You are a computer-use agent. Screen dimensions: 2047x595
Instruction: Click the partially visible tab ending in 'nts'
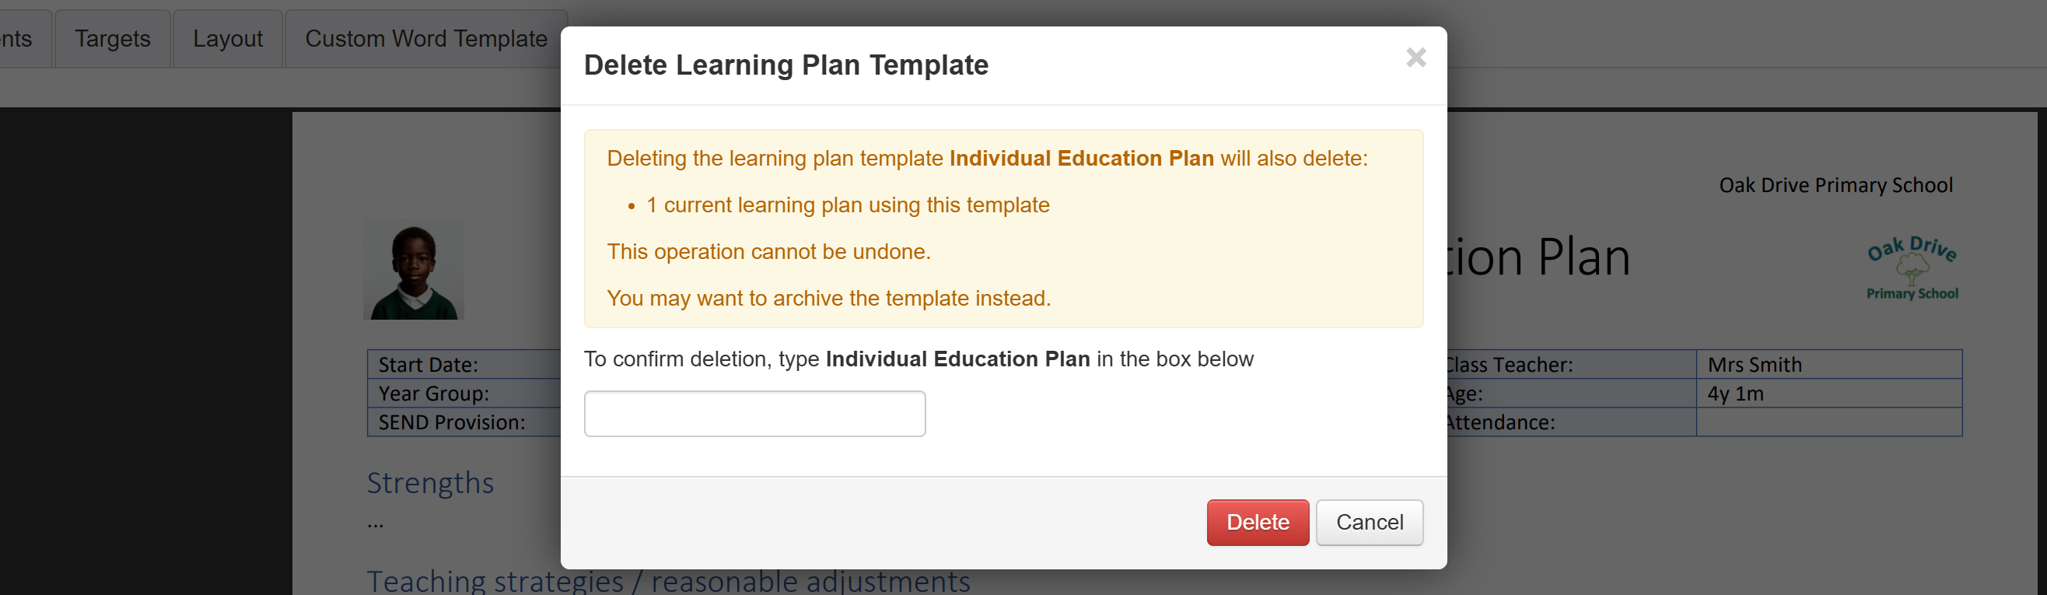click(17, 38)
